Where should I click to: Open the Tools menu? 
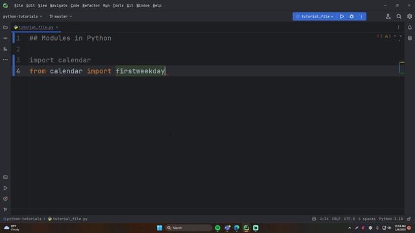pyautogui.click(x=118, y=5)
